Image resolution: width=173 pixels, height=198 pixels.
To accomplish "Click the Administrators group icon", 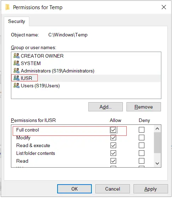I will click(16, 71).
